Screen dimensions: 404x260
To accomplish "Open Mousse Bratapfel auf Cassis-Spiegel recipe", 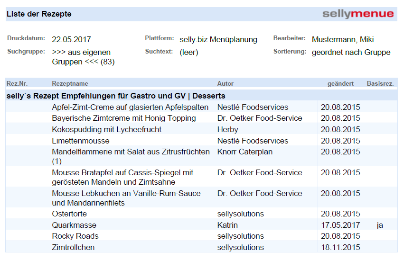I will 122,173.
